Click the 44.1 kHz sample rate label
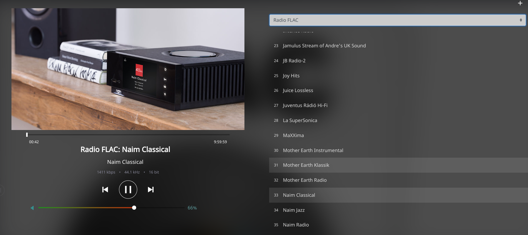Screen dimensions: 528x235 (x=132, y=172)
